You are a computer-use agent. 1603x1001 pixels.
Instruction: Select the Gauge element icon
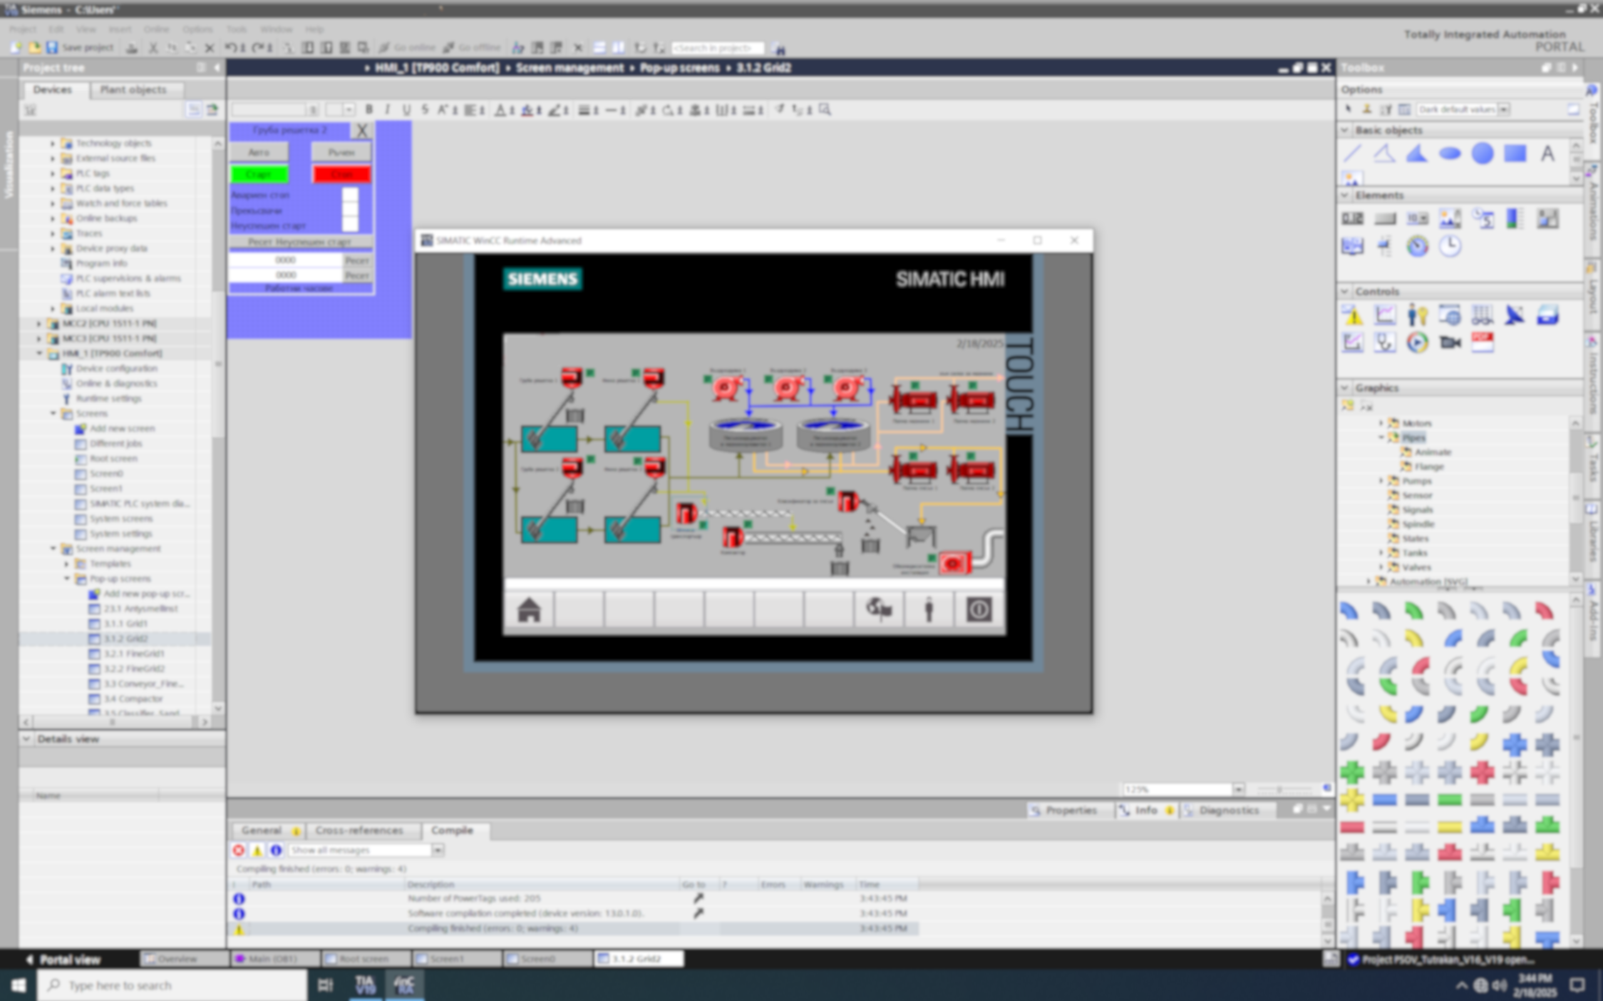[1417, 246]
